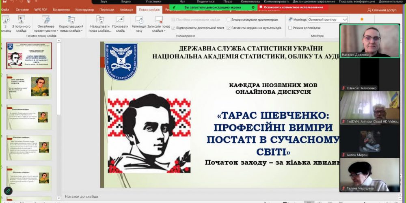Click muted microphone icon for Антон Мирон
This screenshot has height=203, width=406.
(343, 155)
